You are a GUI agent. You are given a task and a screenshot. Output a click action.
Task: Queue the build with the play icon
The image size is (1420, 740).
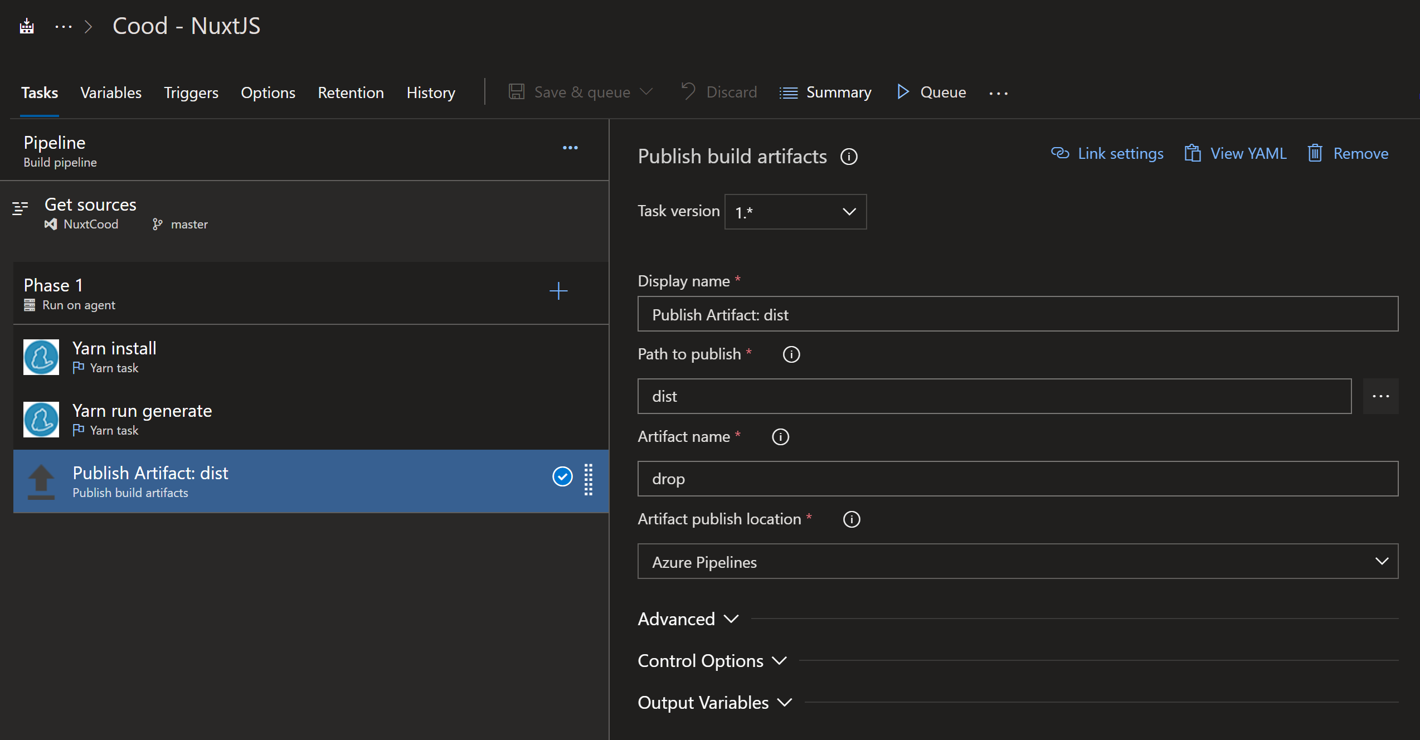[x=903, y=91]
